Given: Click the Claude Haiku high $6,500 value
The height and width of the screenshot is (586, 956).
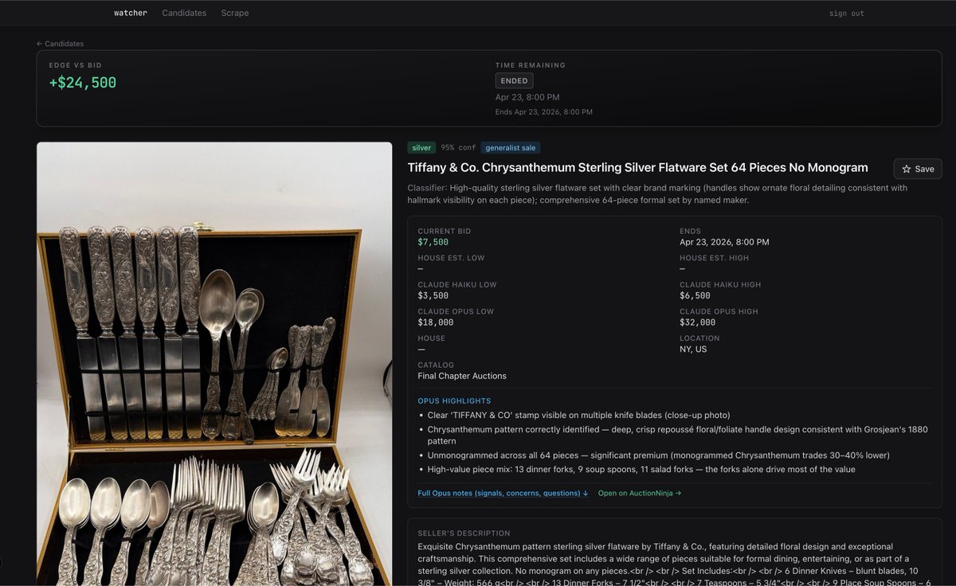Looking at the screenshot, I should pyautogui.click(x=695, y=295).
